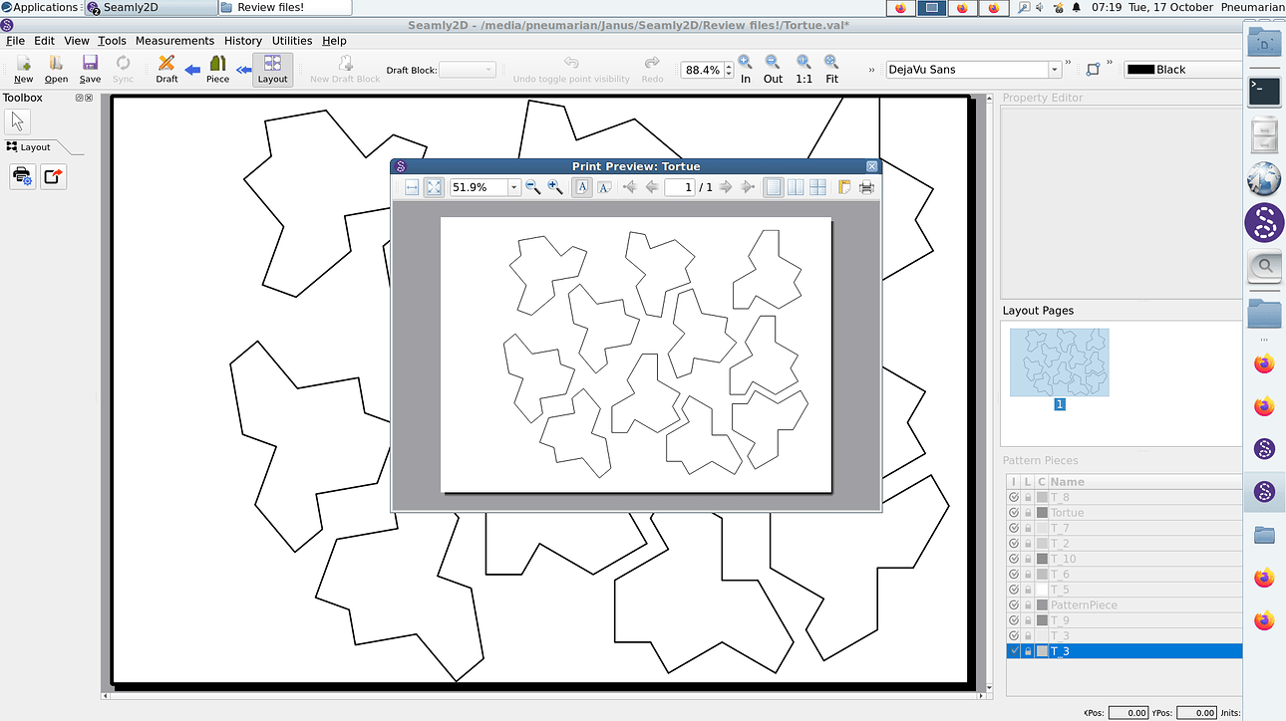
Task: Click the print icon in the Print Preview
Action: click(866, 187)
